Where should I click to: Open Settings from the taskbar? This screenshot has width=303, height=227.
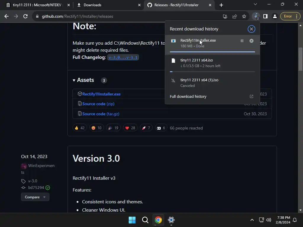(x=171, y=220)
